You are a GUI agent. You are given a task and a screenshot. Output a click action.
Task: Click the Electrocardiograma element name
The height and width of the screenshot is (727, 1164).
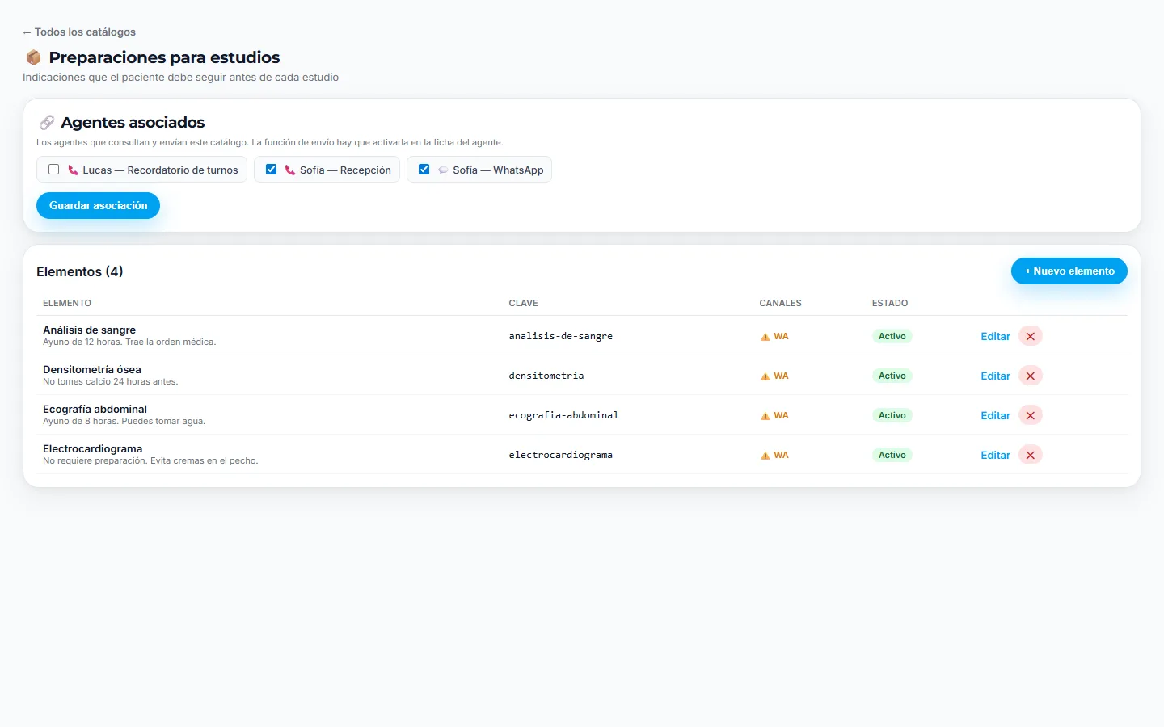click(x=92, y=448)
